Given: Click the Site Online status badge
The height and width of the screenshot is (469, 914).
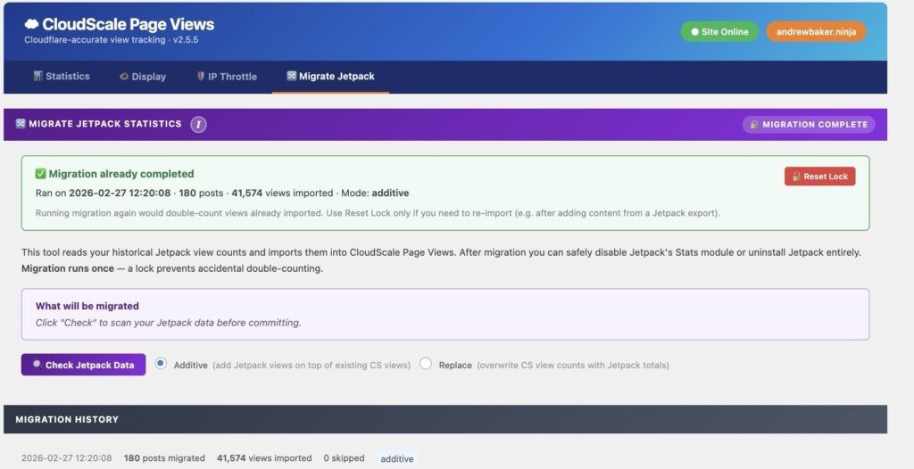Looking at the screenshot, I should tap(719, 32).
